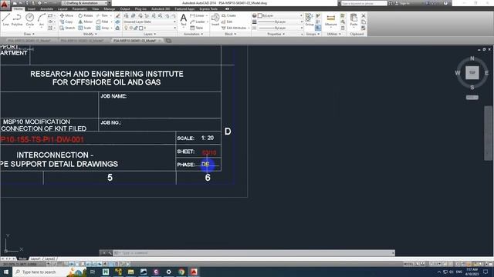Open the ByLayer object color dropdown
Screen dimensions: 494x277
(x=280, y=15)
